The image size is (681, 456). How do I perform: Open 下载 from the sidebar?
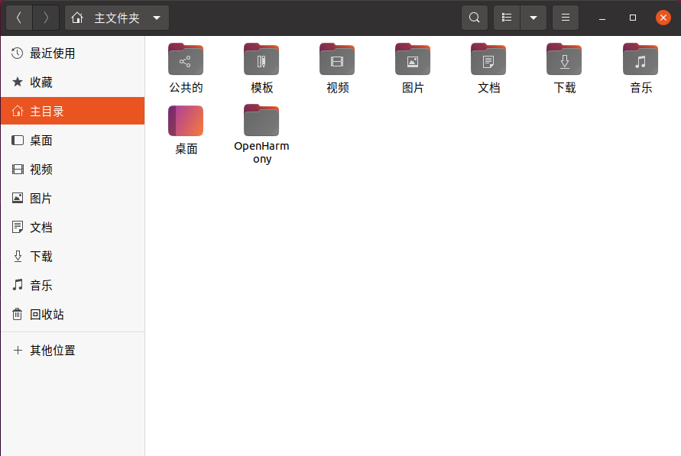73,257
